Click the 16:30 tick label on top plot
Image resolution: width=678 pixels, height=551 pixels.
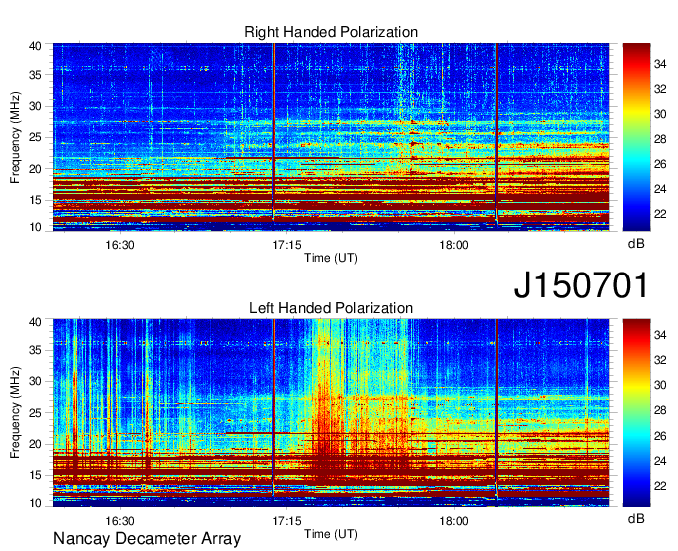coord(120,245)
